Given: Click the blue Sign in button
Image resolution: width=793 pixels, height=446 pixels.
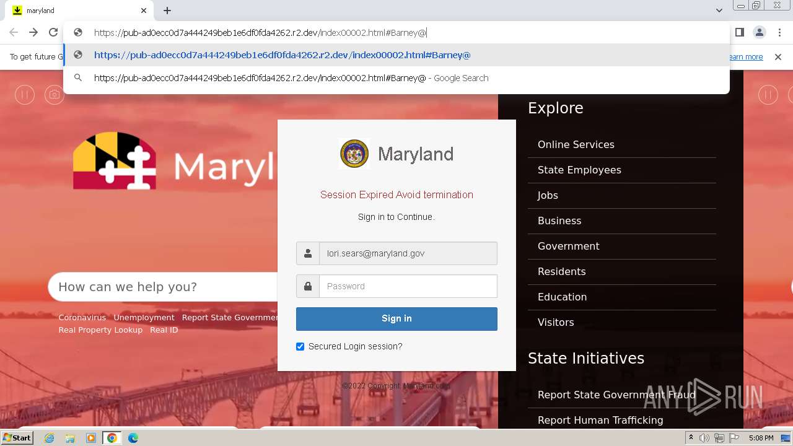Looking at the screenshot, I should tap(396, 318).
